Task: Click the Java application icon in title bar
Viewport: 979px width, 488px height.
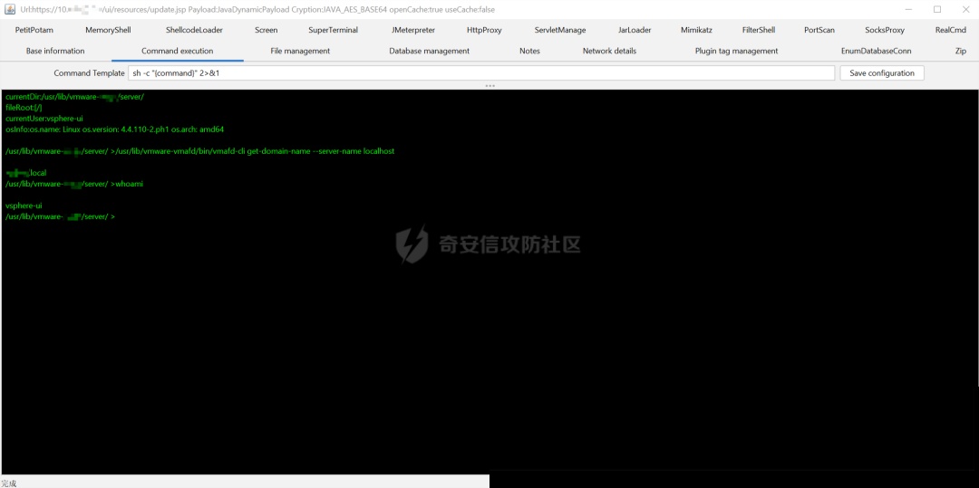Action: coord(9,9)
